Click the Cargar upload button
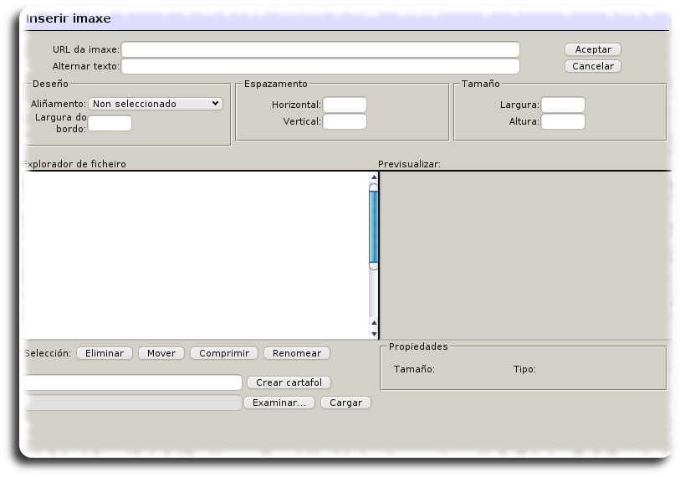 point(345,403)
